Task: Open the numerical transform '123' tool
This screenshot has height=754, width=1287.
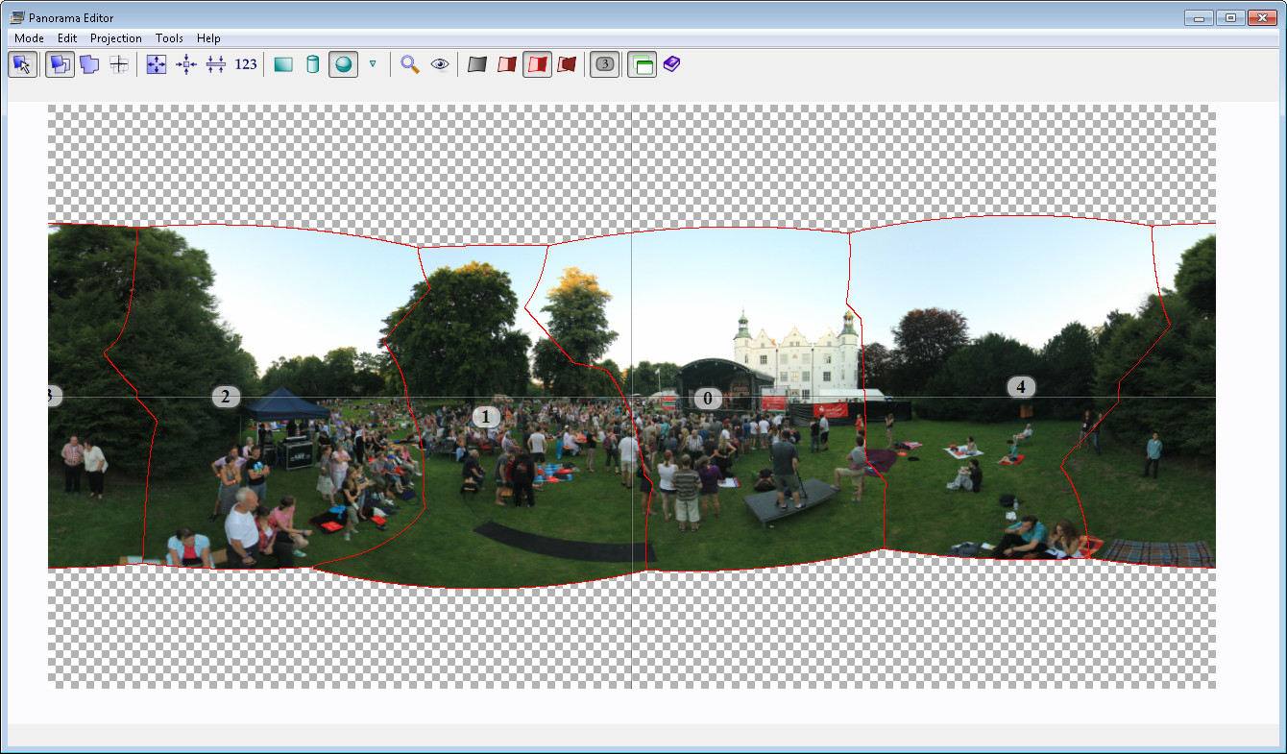Action: pyautogui.click(x=246, y=64)
